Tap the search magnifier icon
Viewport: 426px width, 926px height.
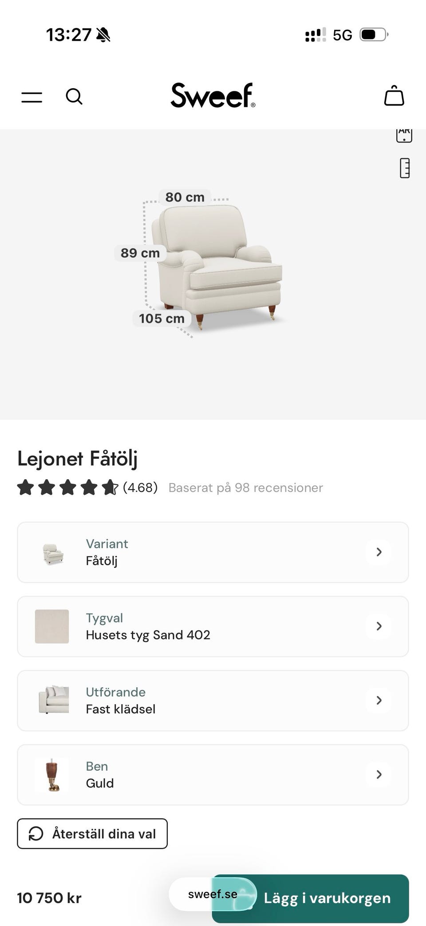click(74, 96)
